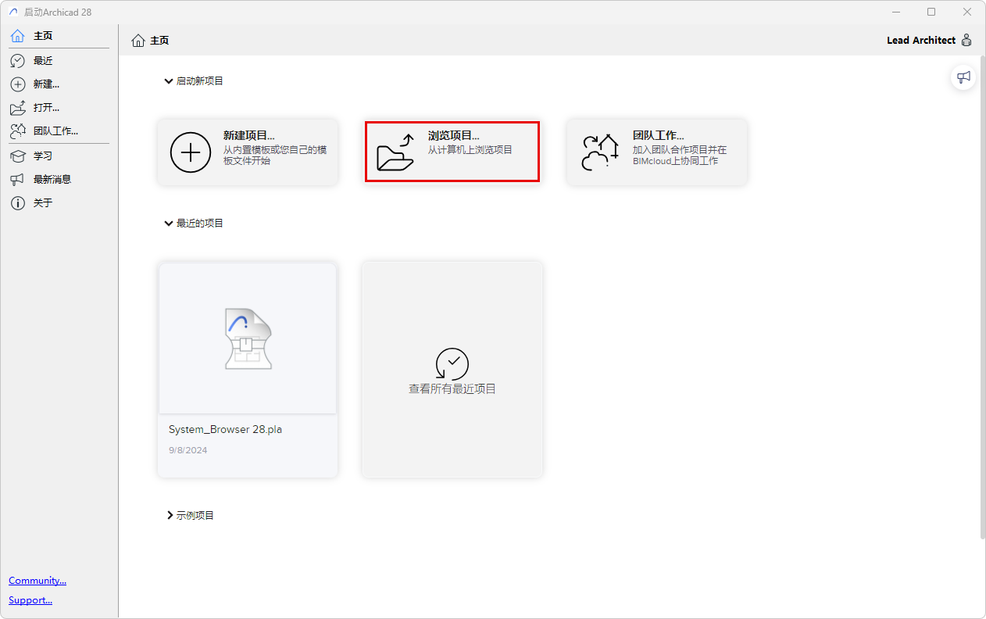Click the 从计算机上浏览项目 description text
986x619 pixels.
470,149
